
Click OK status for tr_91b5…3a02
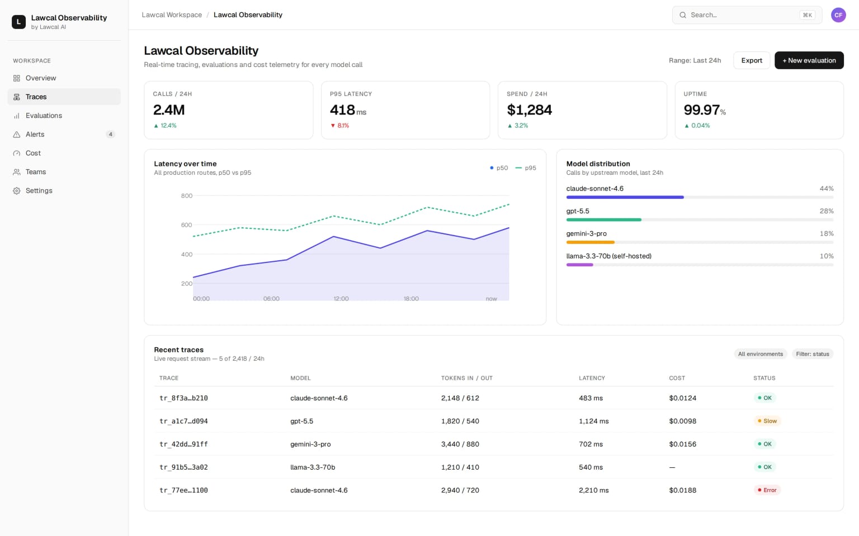(x=764, y=467)
